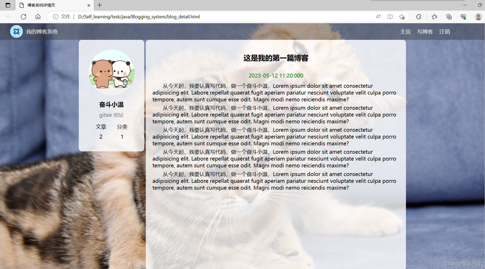Click the blog system logo image
The height and width of the screenshot is (269, 485).
(x=16, y=31)
